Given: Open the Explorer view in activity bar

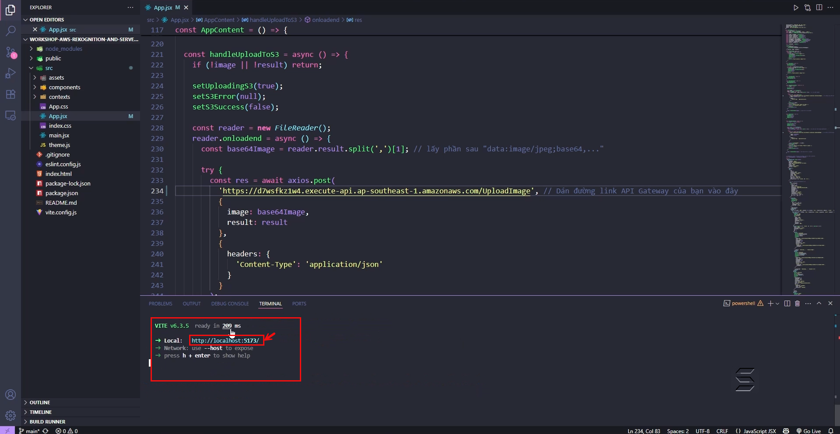Looking at the screenshot, I should 11,10.
